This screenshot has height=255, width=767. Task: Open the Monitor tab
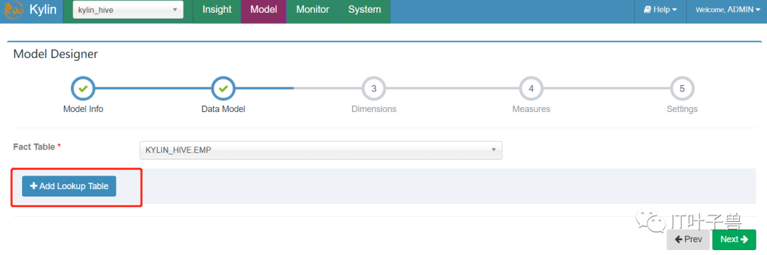[312, 10]
